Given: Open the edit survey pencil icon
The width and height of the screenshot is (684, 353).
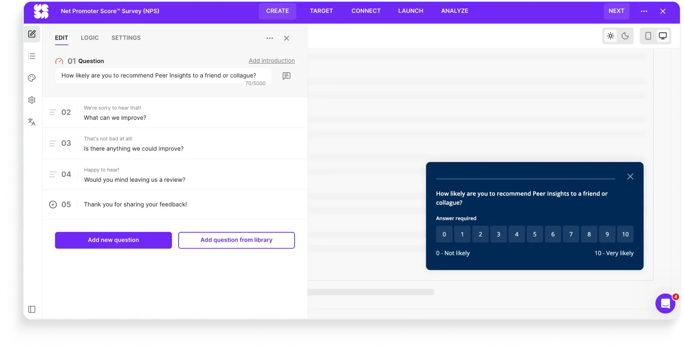Looking at the screenshot, I should (x=32, y=34).
